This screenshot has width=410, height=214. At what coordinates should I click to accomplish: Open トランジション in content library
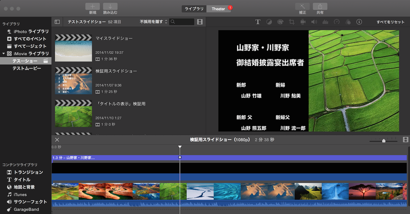click(x=28, y=172)
